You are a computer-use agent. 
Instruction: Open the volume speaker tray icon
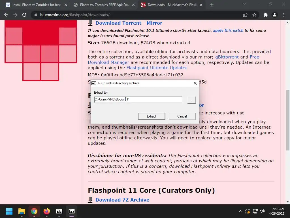click(x=262, y=211)
